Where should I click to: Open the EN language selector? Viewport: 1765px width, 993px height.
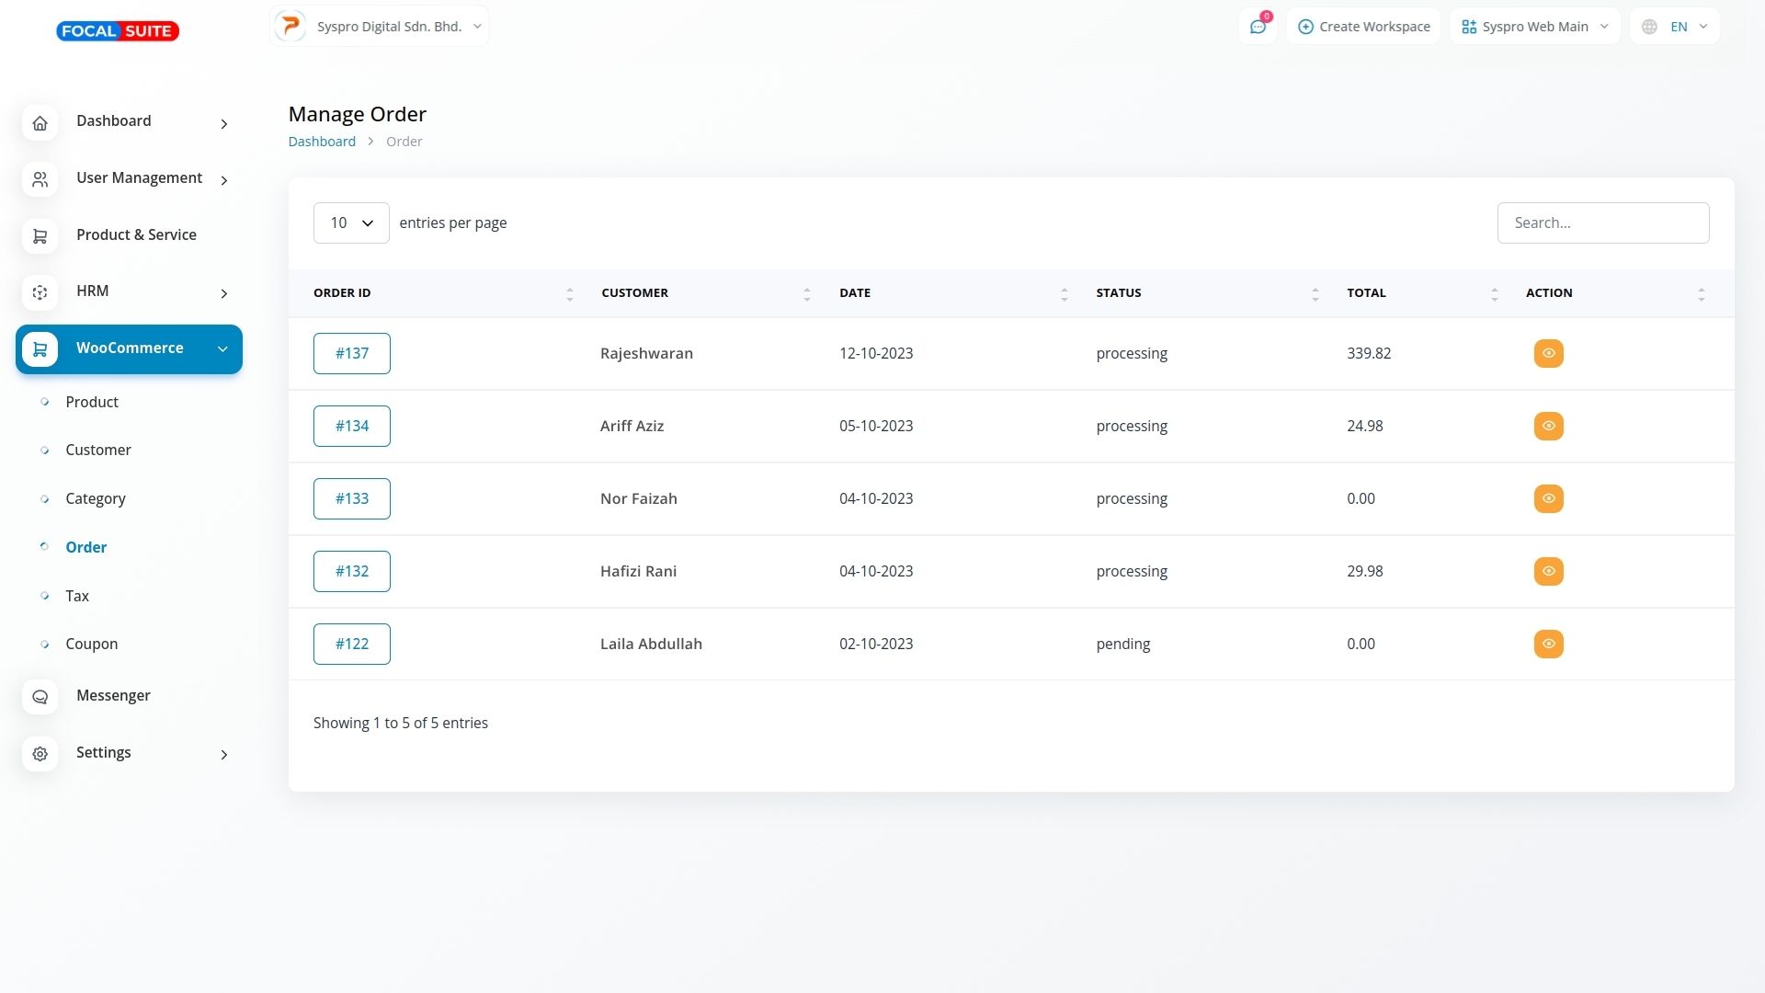[x=1674, y=27]
